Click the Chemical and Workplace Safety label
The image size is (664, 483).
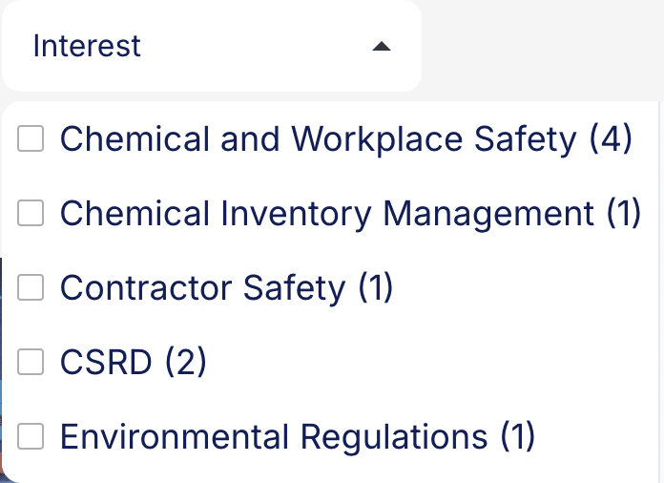(x=318, y=139)
